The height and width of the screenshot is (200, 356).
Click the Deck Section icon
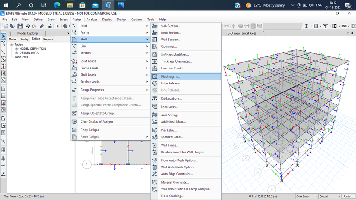[154, 33]
